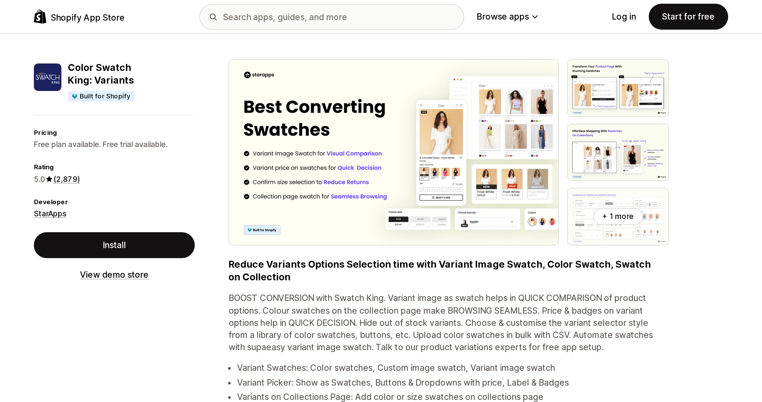Screen dimensions: 762x402
Task: Click the search magnifier icon
Action: (213, 17)
